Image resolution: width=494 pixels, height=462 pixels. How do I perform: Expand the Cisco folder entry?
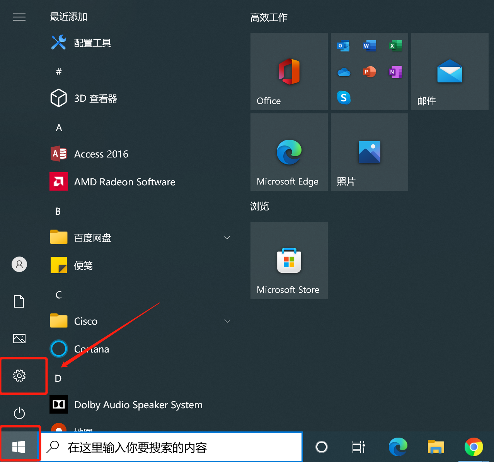click(227, 321)
